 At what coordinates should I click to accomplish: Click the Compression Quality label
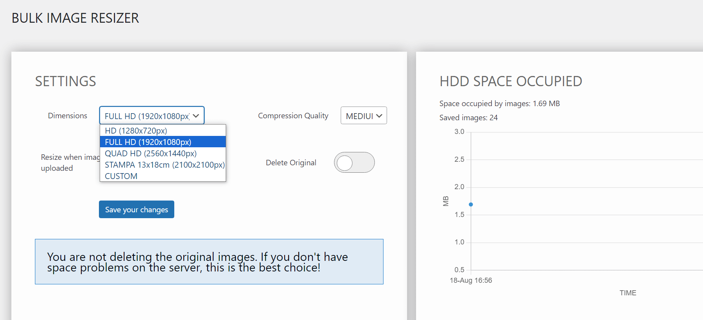(x=293, y=116)
